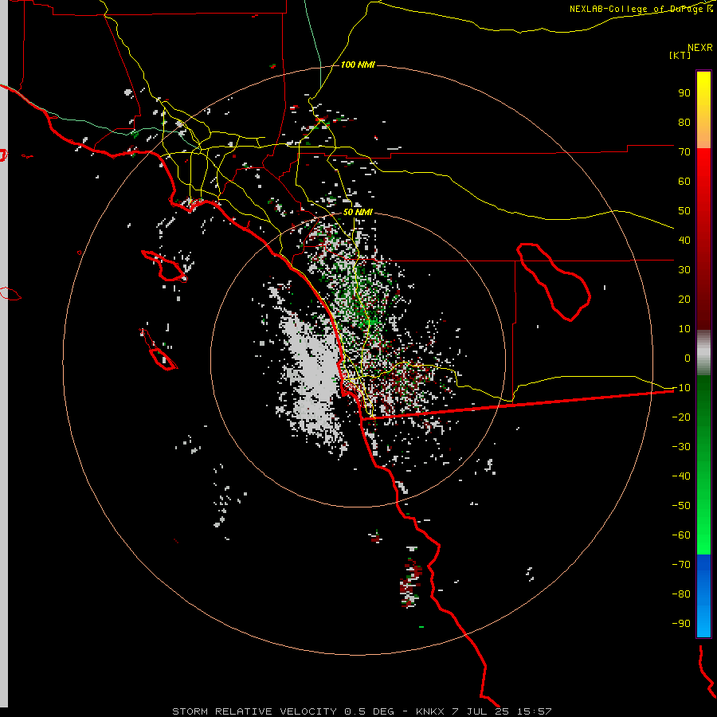Select the 60 knot scale label
Viewport: 717px width, 717px height.
tap(684, 182)
